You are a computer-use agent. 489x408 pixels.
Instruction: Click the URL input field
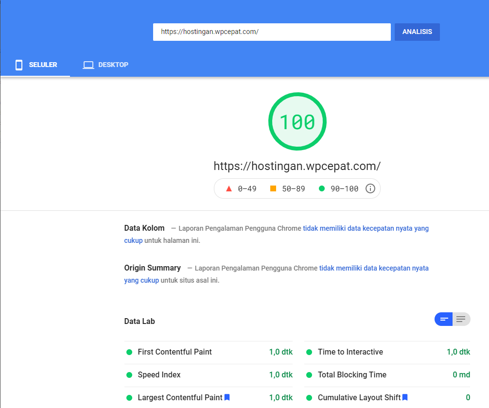[x=272, y=32]
